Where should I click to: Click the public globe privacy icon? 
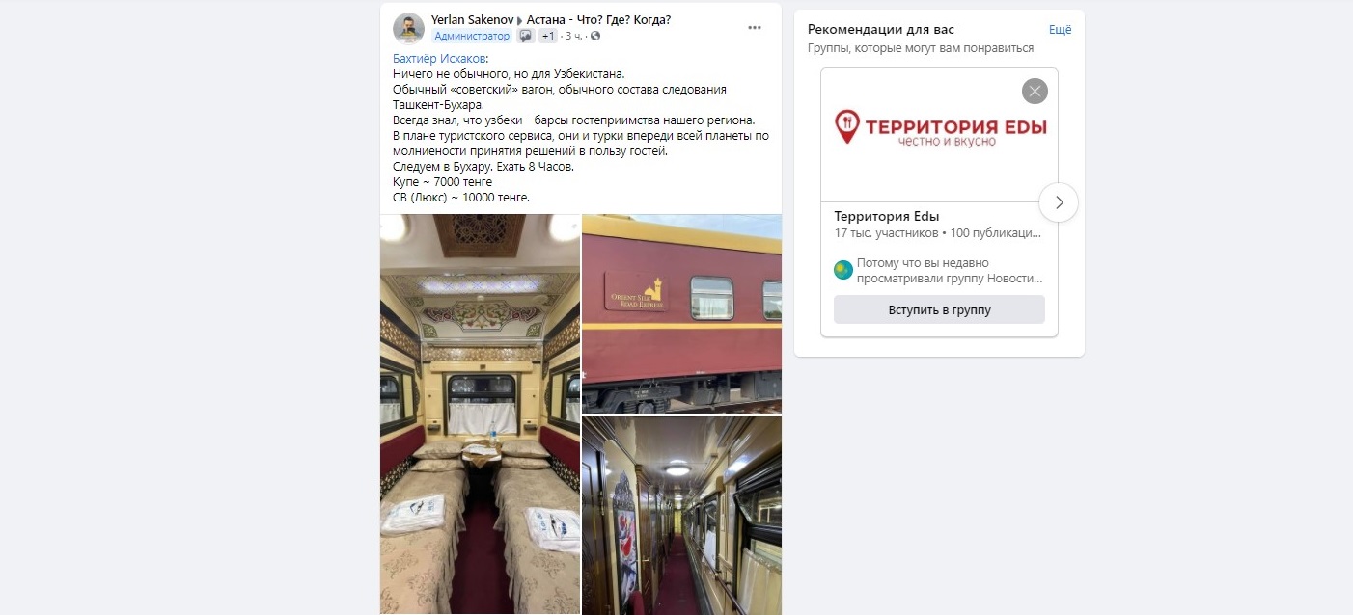click(594, 36)
